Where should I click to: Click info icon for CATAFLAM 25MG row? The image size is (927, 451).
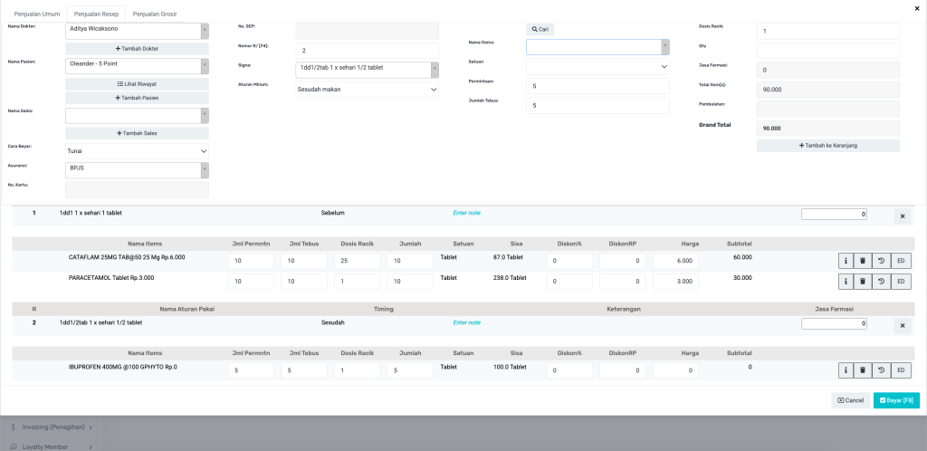tap(846, 260)
